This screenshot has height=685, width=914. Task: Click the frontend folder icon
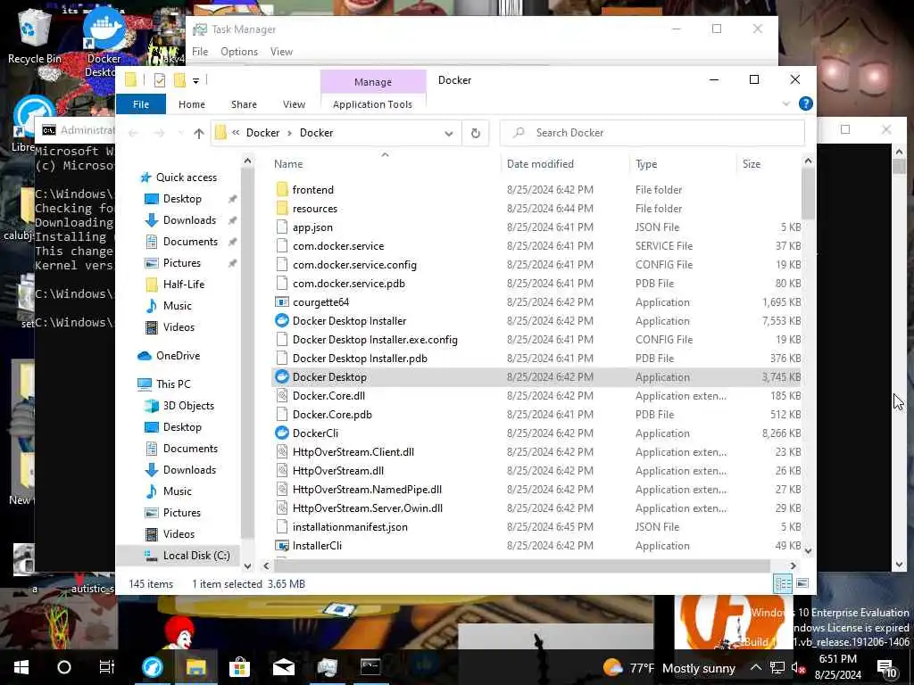[x=281, y=190]
